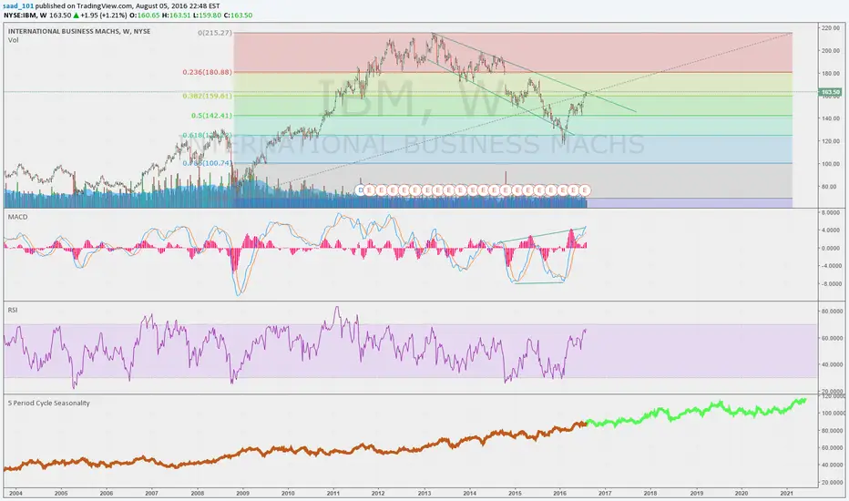
Task: Click the 2021 year label on time axis
Action: point(787,494)
